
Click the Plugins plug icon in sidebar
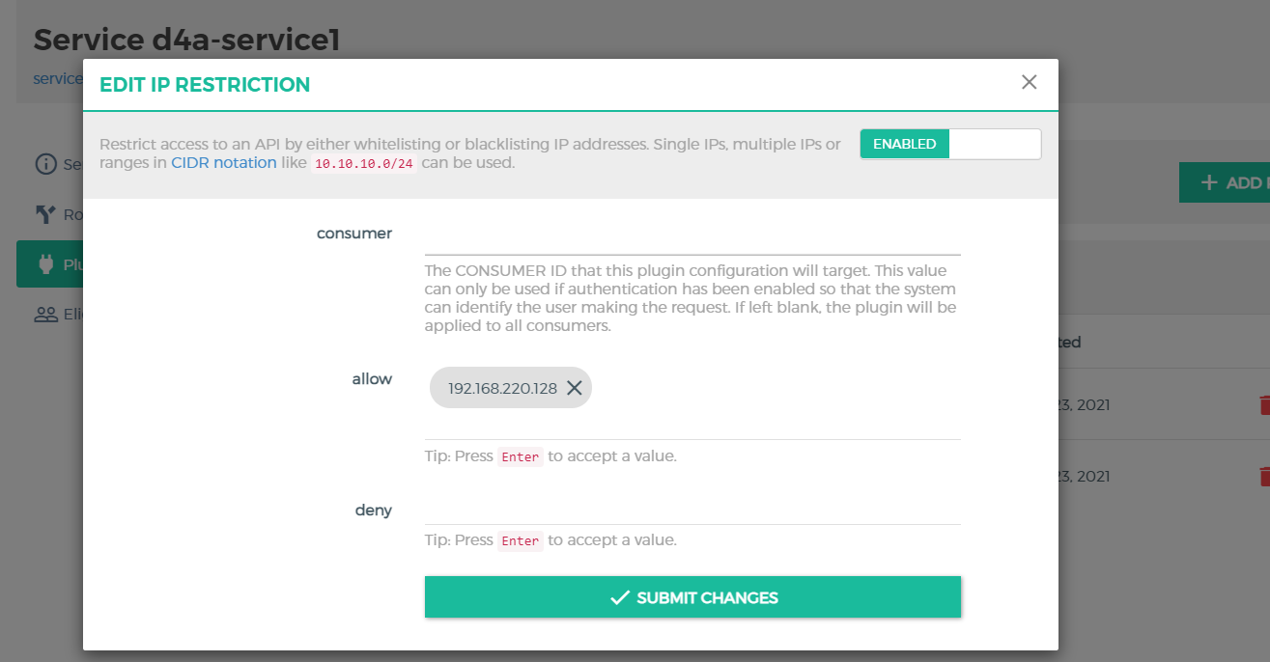pyautogui.click(x=45, y=264)
